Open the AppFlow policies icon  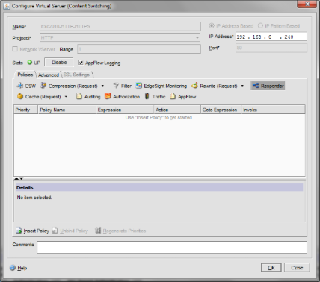173,96
